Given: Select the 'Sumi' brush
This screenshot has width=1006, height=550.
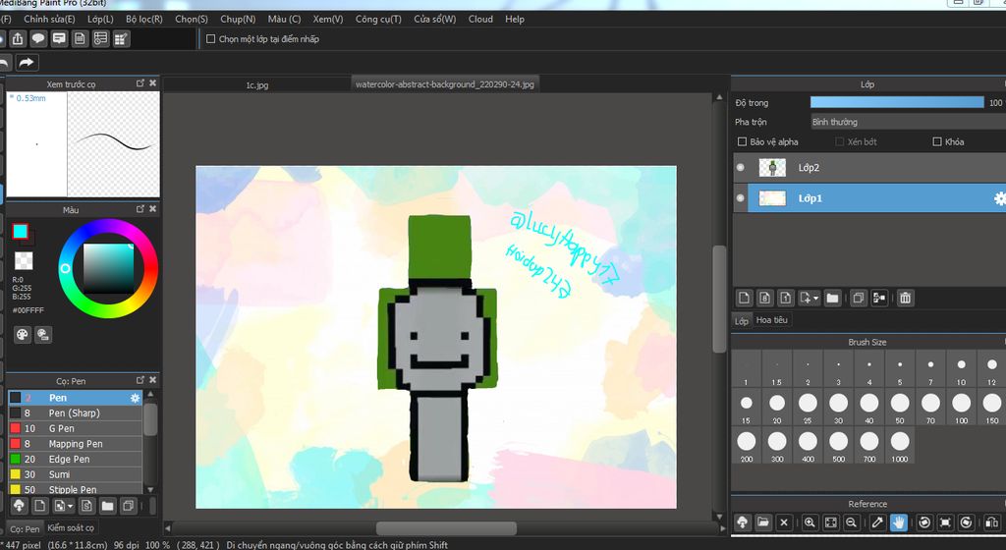Looking at the screenshot, I should coord(75,475).
